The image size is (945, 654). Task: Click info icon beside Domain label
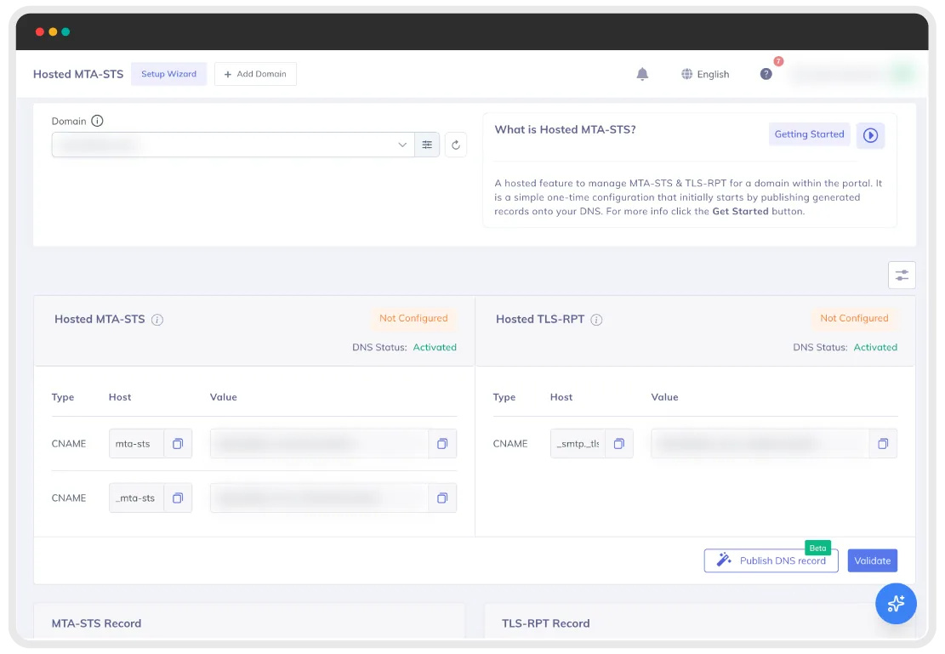[97, 121]
